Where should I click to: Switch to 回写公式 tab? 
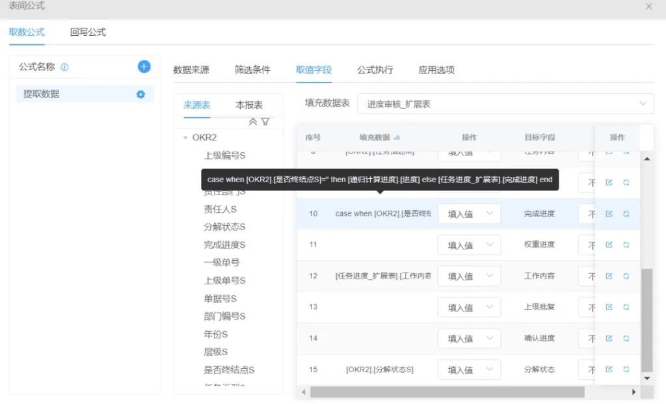88,33
